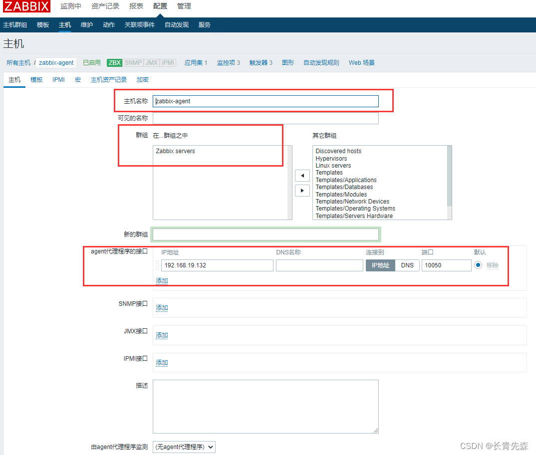Select Templates/Applications in other groups
The image size is (536, 455).
[346, 180]
